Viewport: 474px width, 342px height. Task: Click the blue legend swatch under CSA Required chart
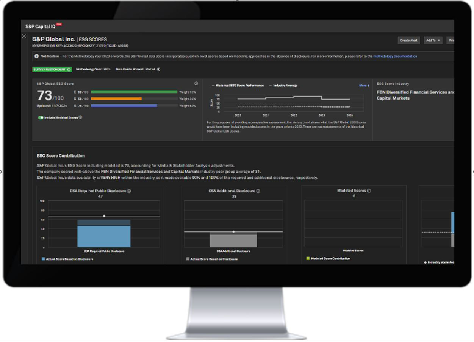[43, 259]
